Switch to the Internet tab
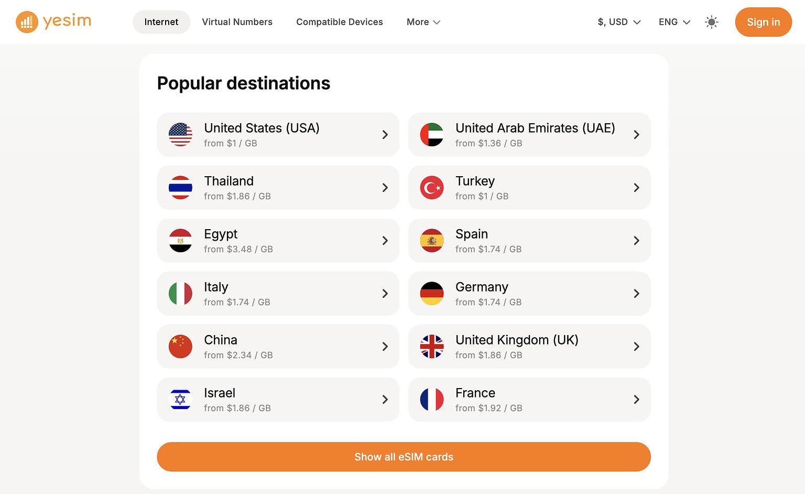Viewport: 805px width, 494px height. click(161, 22)
